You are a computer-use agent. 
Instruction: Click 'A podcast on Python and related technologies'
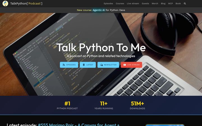101,56
